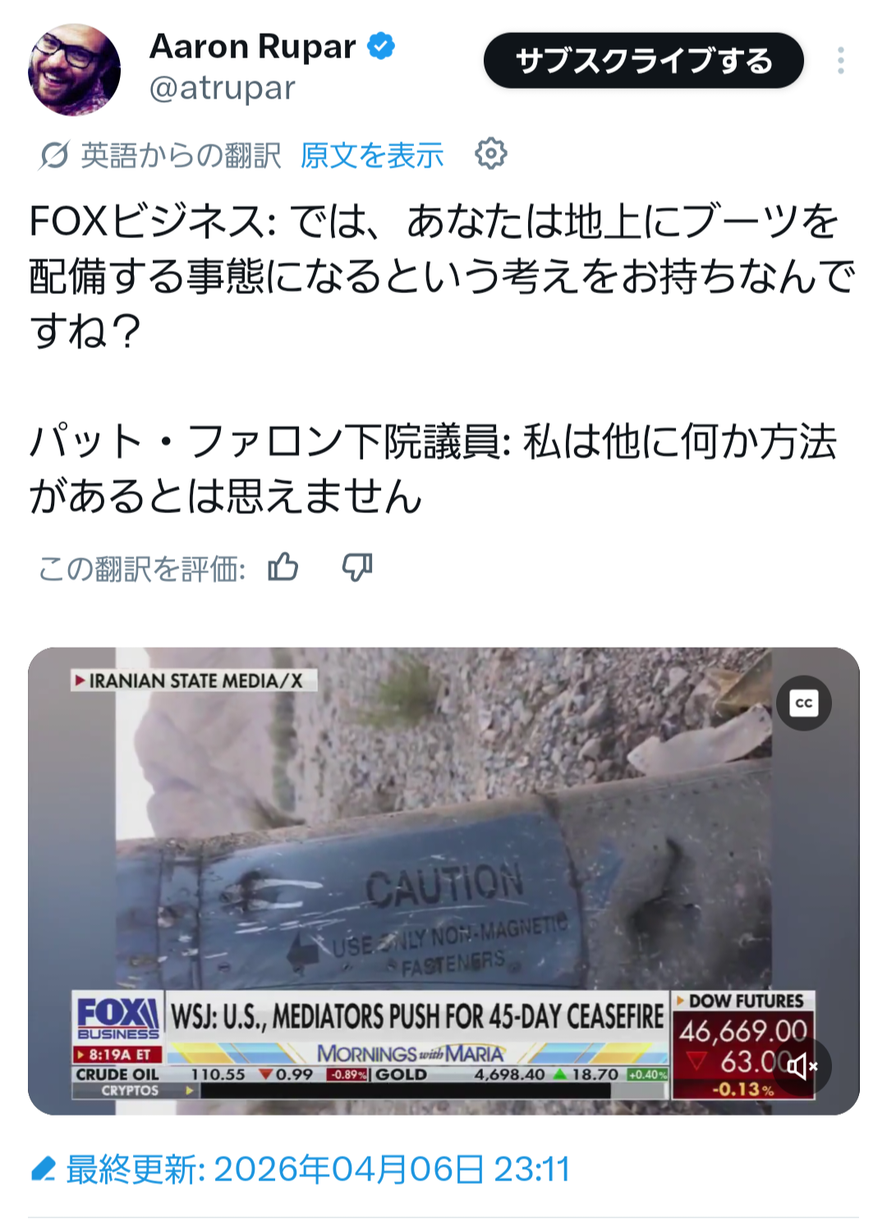Tap the この翻訳を評価 label
Viewport: 887px width, 1219px height.
(142, 568)
